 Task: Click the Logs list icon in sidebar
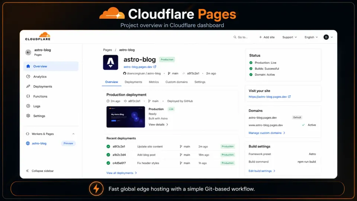pyautogui.click(x=28, y=106)
